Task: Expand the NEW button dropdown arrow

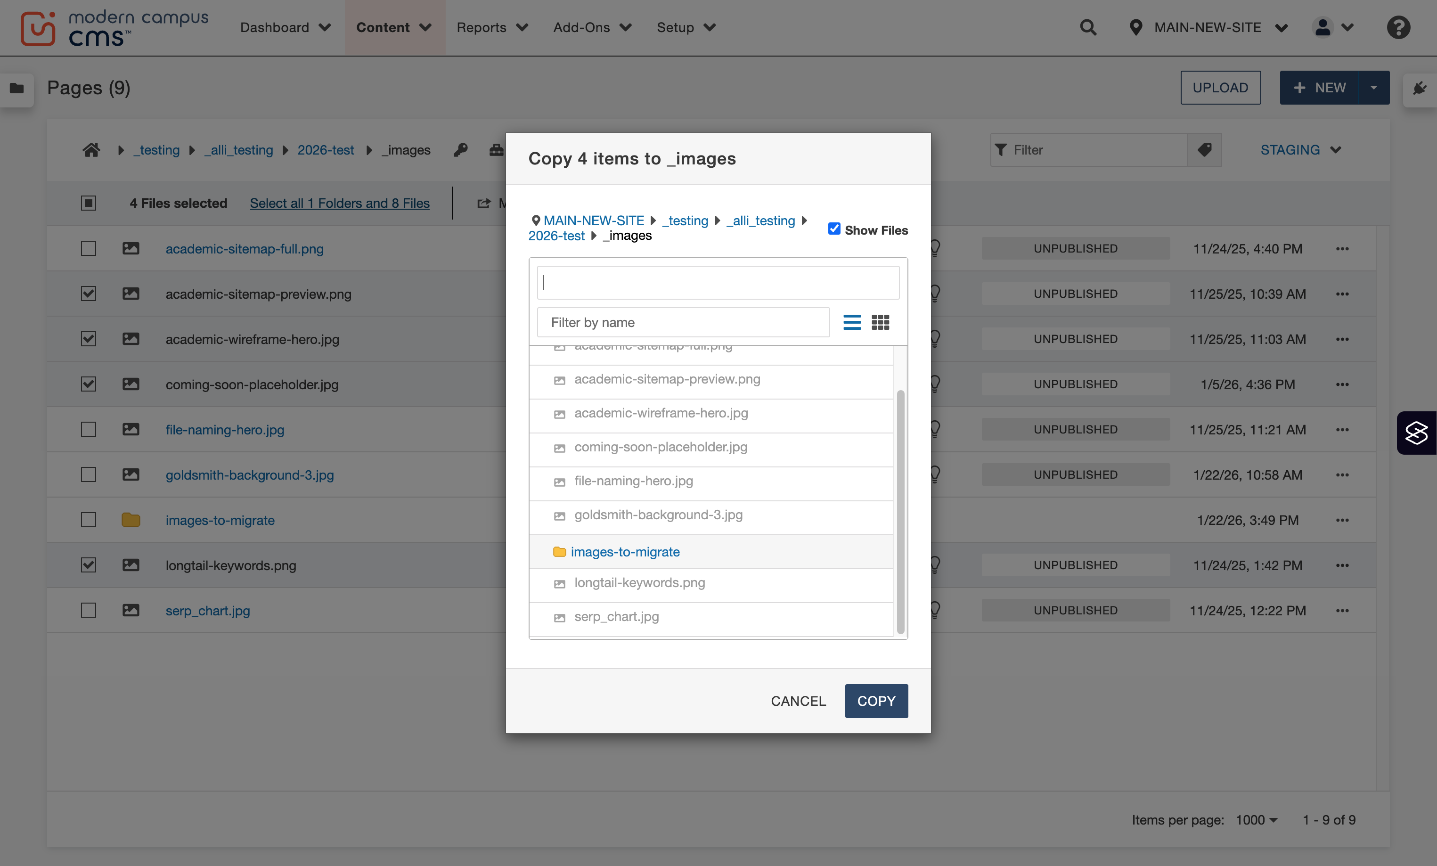Action: pos(1374,88)
